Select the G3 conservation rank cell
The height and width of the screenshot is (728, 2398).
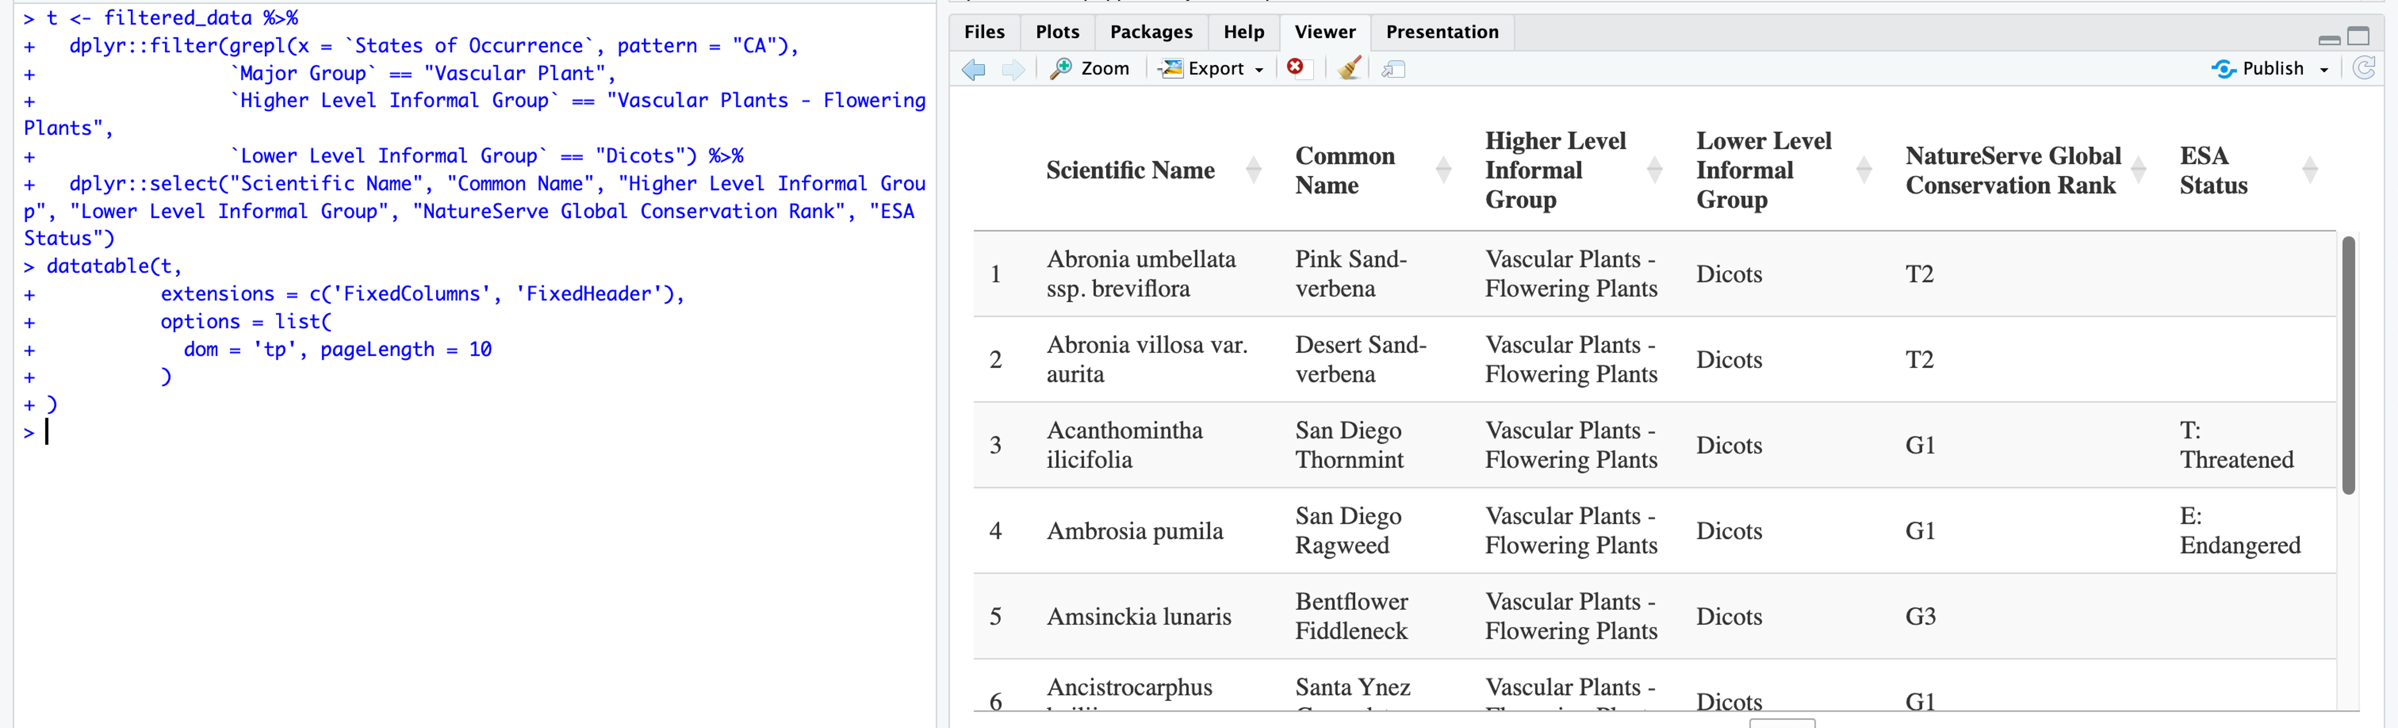pos(1921,616)
